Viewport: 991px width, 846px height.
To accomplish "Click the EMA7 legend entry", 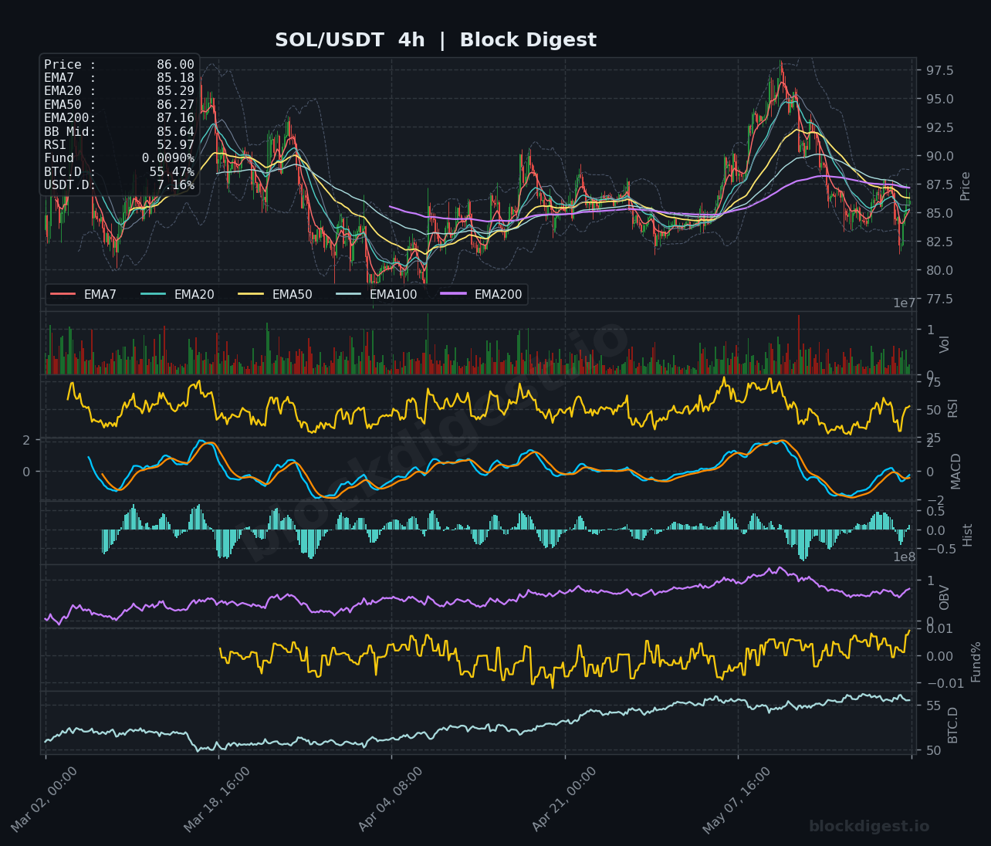I will click(83, 294).
